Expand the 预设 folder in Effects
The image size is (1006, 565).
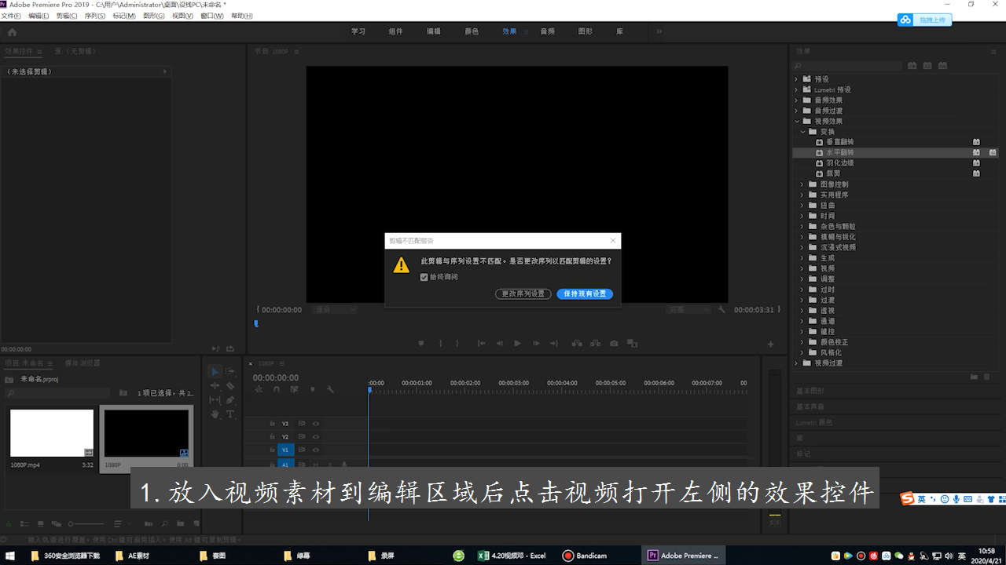point(796,79)
